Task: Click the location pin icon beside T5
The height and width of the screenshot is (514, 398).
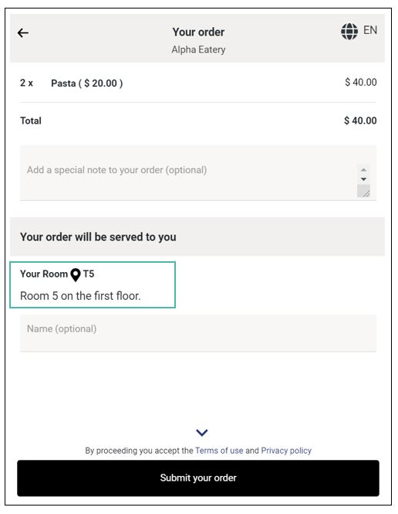Action: (76, 275)
